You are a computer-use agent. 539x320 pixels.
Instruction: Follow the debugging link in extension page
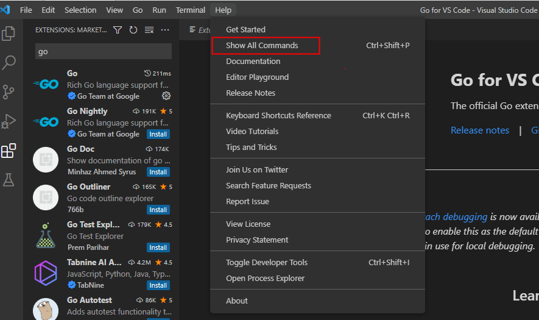tap(457, 217)
